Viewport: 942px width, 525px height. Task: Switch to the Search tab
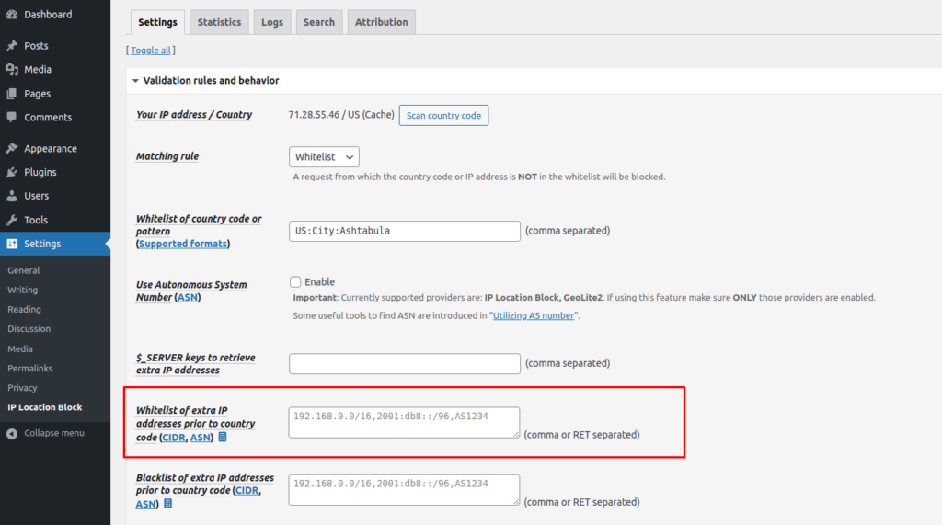click(x=319, y=22)
